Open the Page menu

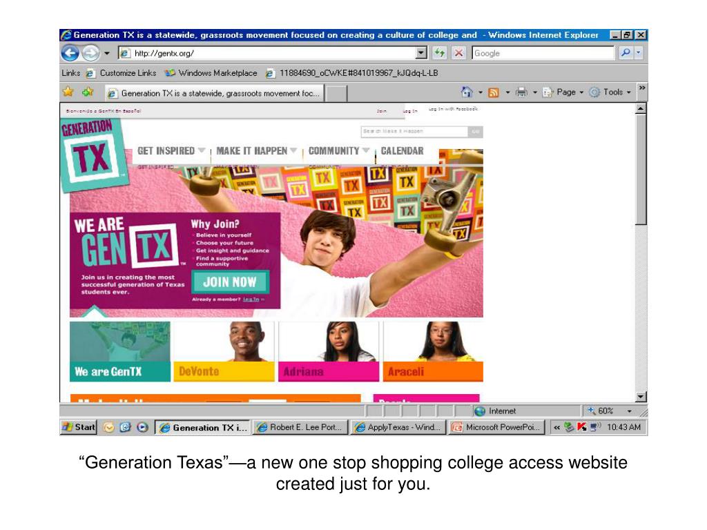563,92
